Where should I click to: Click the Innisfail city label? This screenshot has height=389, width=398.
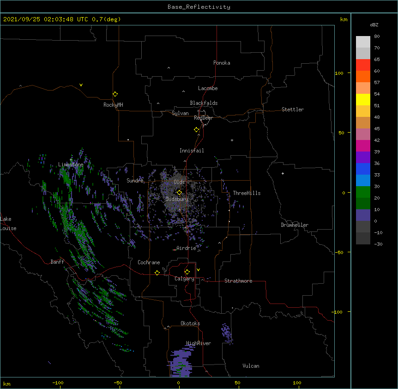[x=192, y=151]
